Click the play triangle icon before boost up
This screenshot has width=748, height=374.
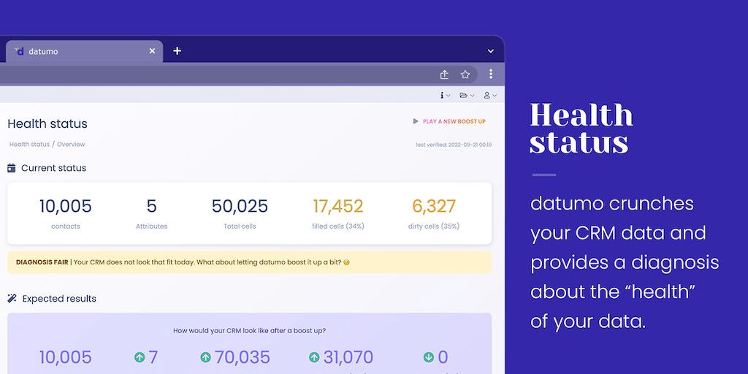416,121
